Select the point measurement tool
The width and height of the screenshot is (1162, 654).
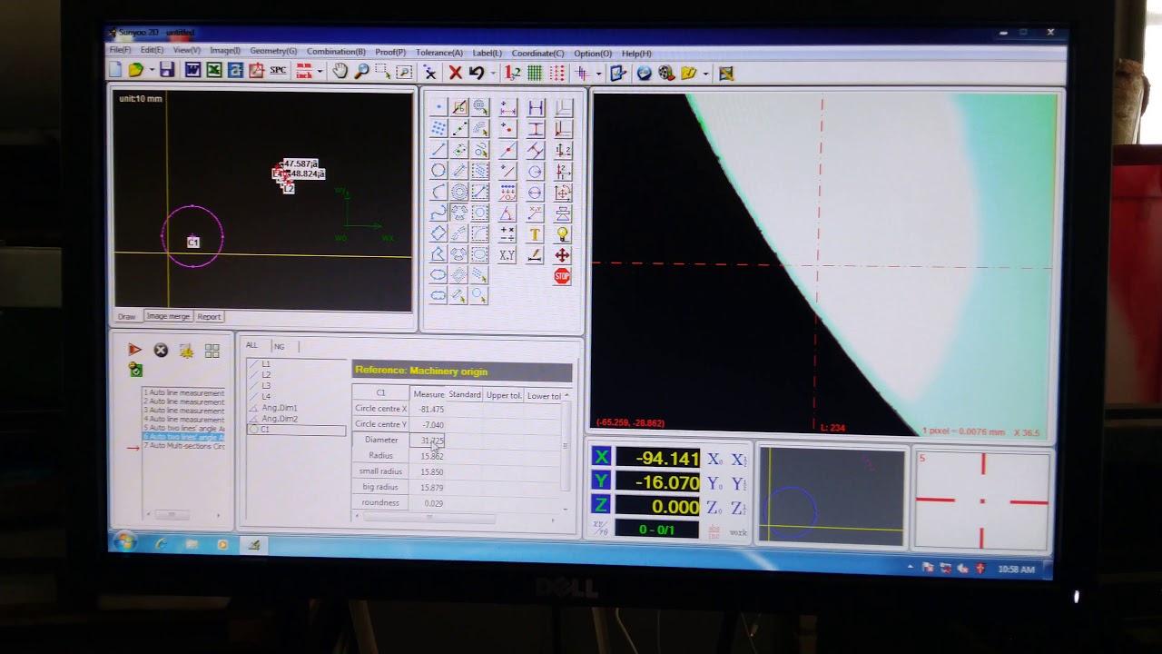[x=438, y=107]
